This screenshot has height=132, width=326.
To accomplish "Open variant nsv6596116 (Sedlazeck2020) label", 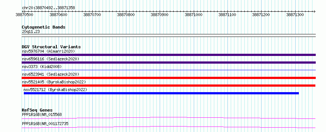I will [51, 59].
